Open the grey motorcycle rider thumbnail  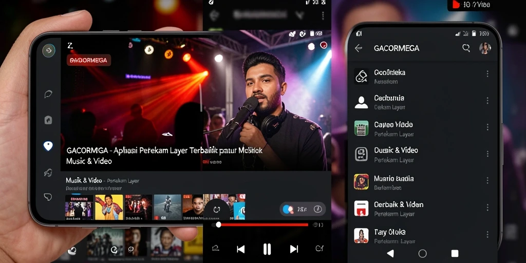coord(167,207)
